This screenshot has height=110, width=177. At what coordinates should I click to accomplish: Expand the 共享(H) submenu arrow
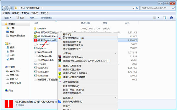point(116,53)
